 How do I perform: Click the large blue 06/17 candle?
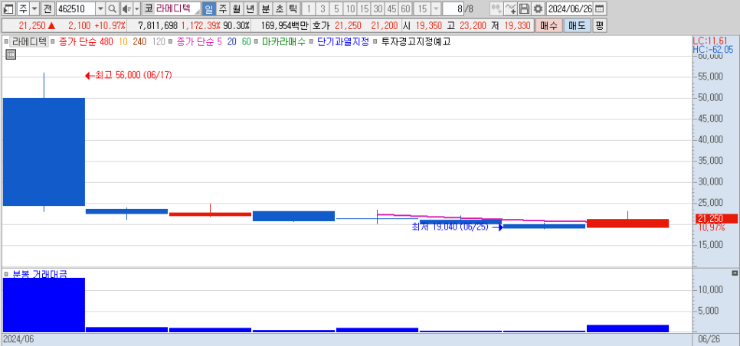pyautogui.click(x=44, y=152)
